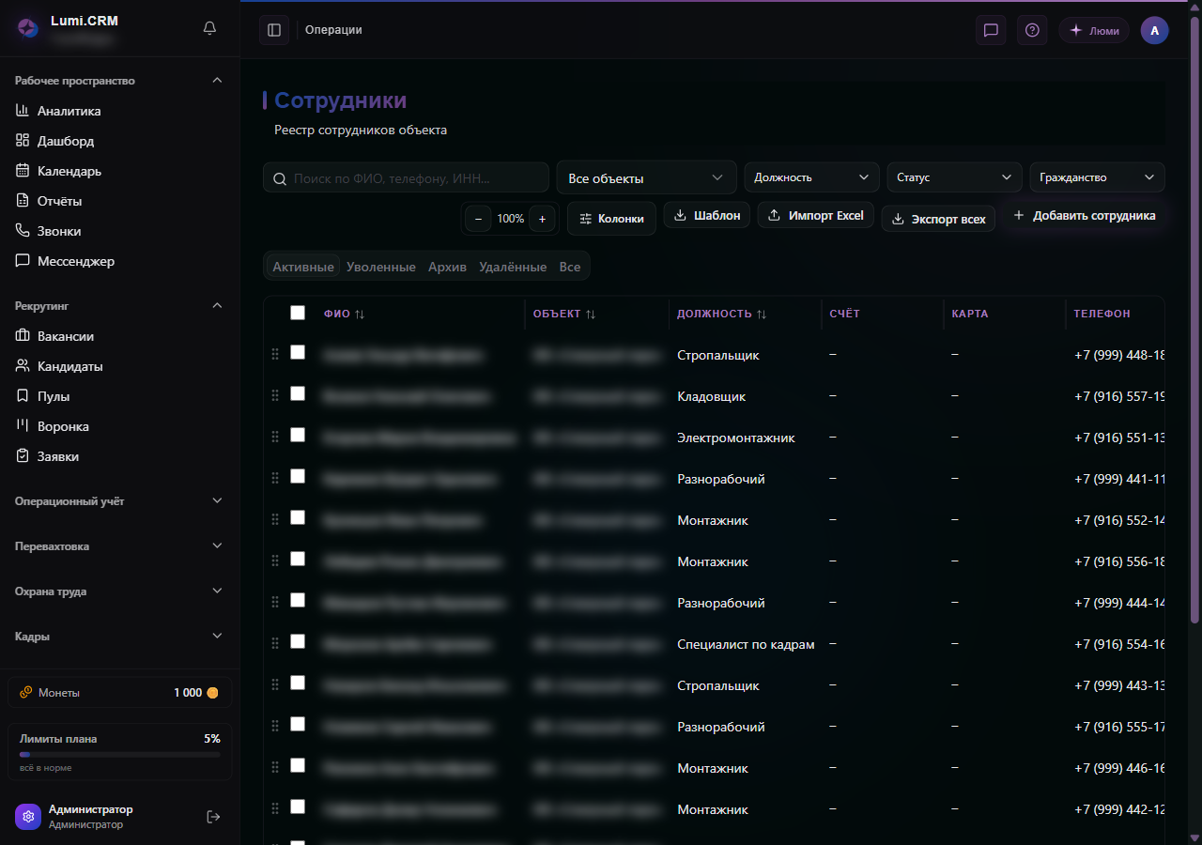Focus the search by ФИО field
The width and height of the screenshot is (1202, 845).
[406, 177]
